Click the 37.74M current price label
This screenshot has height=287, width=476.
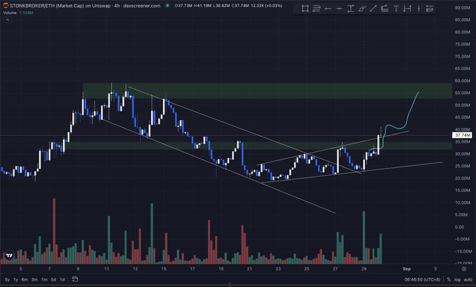pos(462,135)
